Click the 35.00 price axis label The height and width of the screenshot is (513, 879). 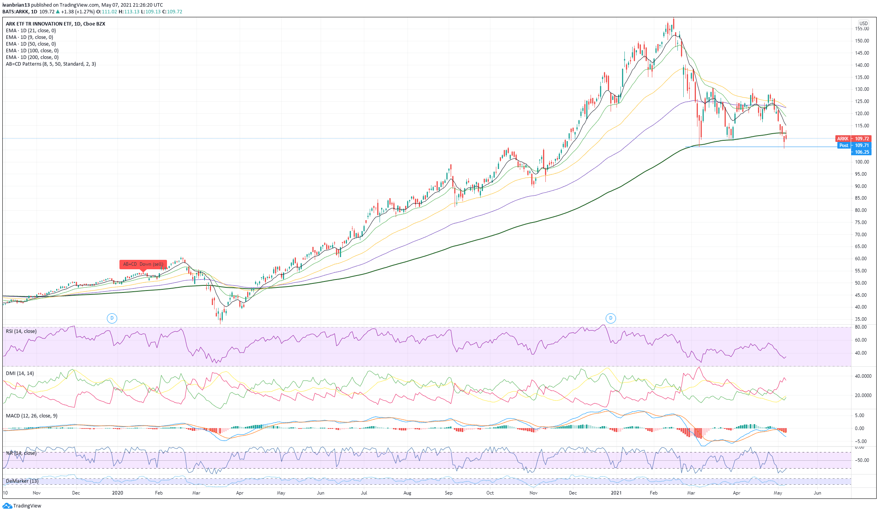(x=861, y=319)
